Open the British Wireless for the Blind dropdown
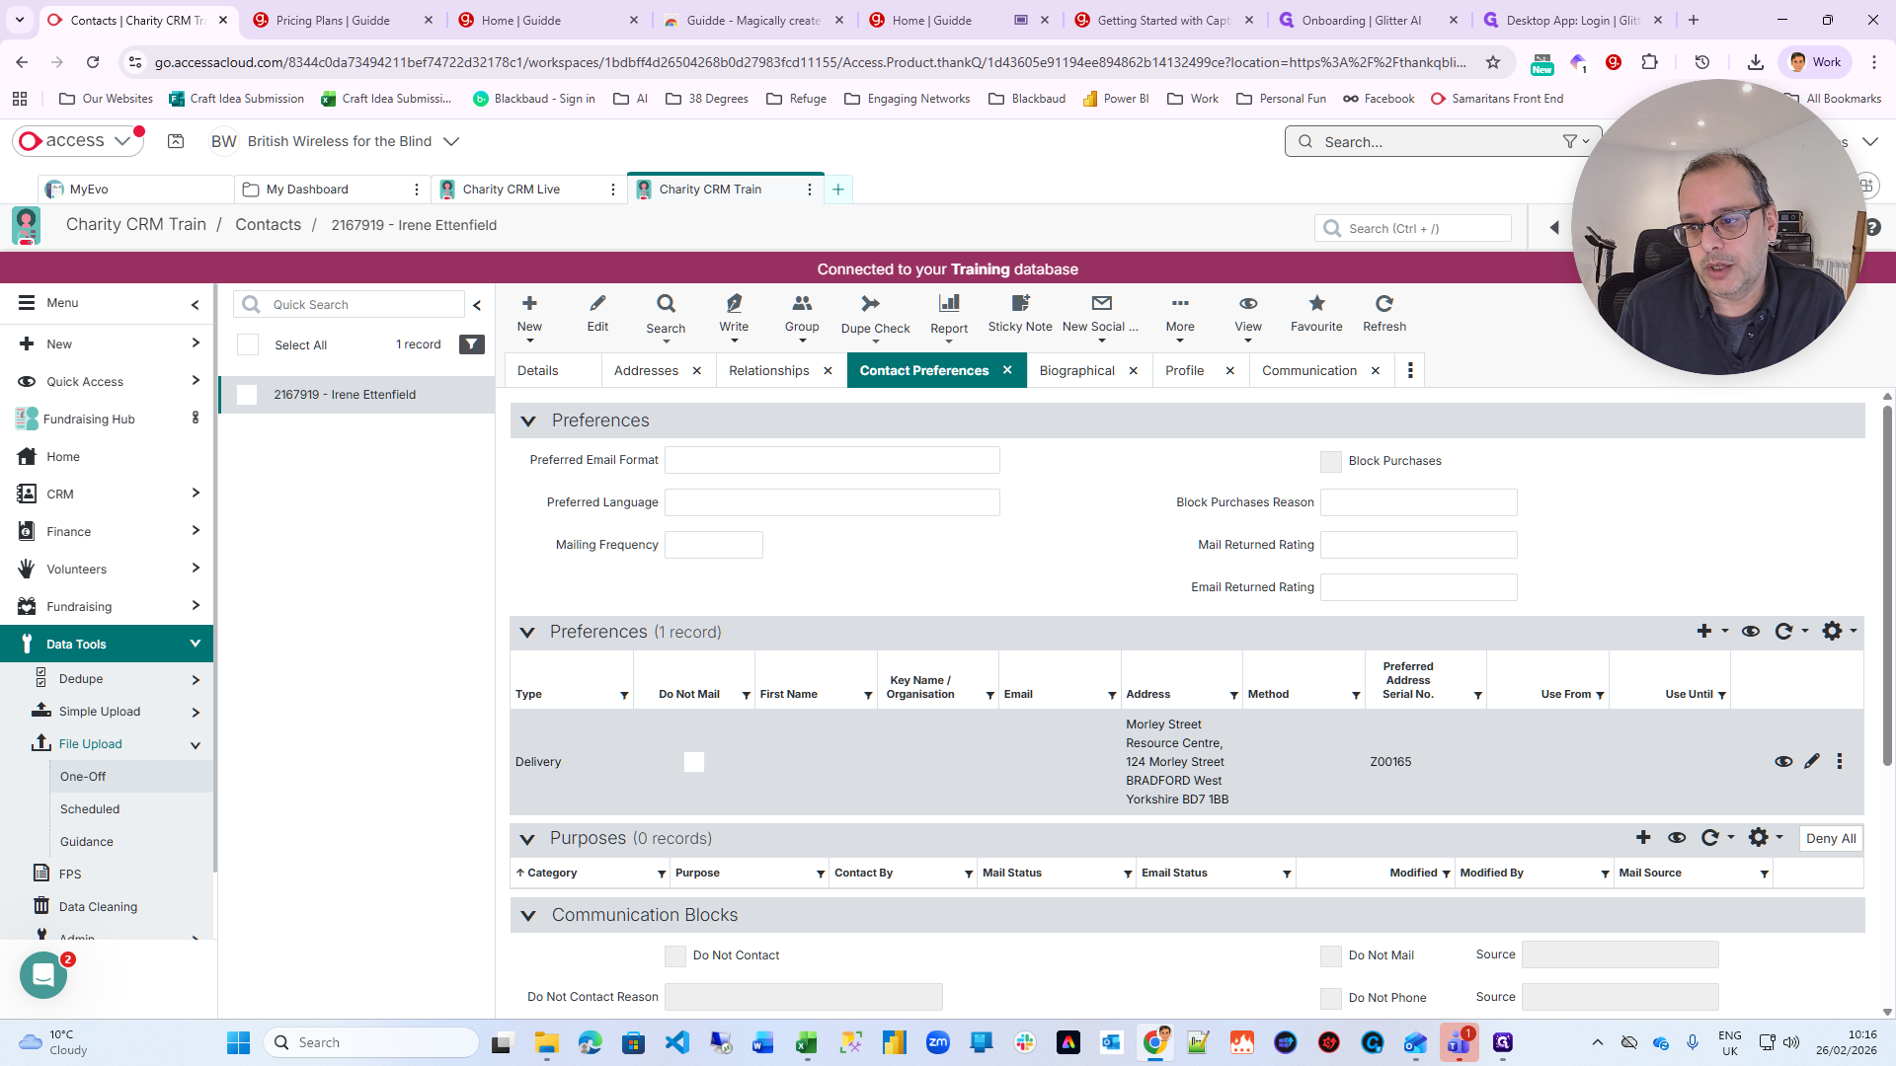Screen dimensions: 1896x1066 [x=451, y=142]
